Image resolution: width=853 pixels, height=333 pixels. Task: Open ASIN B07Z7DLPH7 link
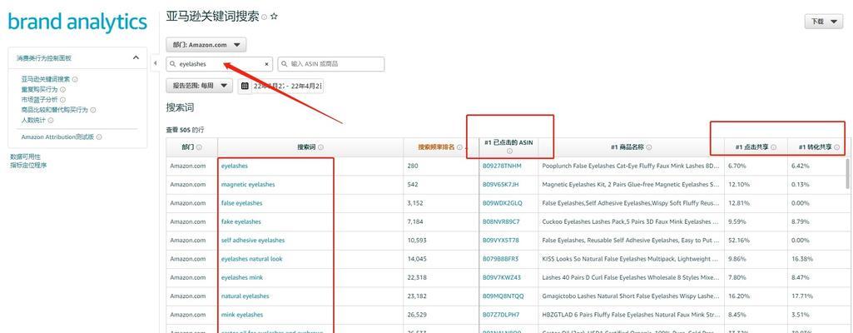pos(501,315)
